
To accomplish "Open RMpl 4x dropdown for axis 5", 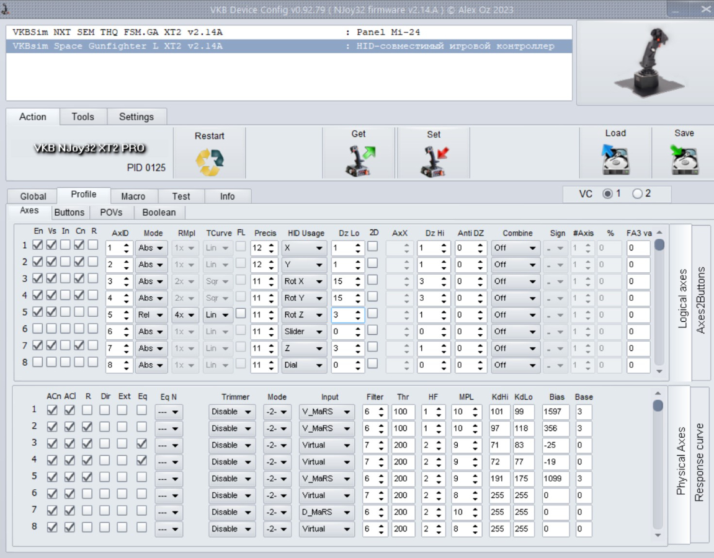I will click(184, 315).
